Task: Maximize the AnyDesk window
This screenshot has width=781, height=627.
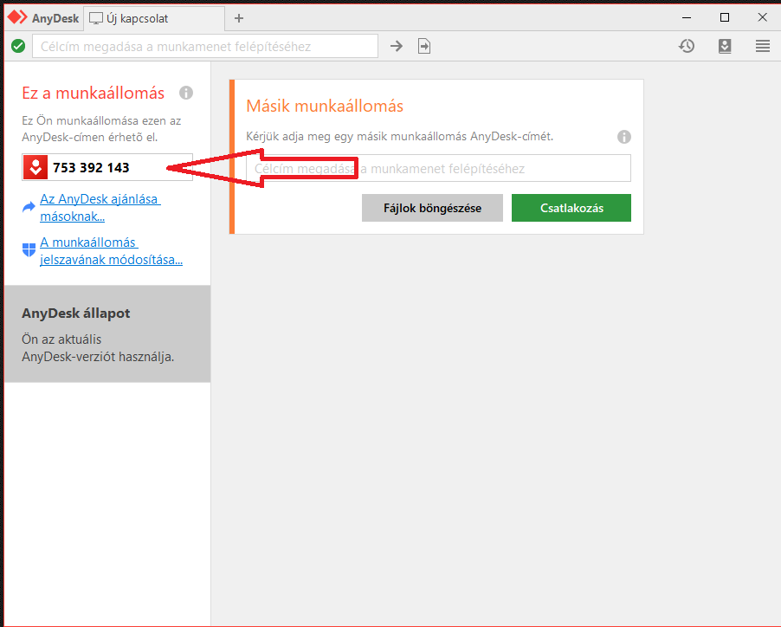Action: 725,18
